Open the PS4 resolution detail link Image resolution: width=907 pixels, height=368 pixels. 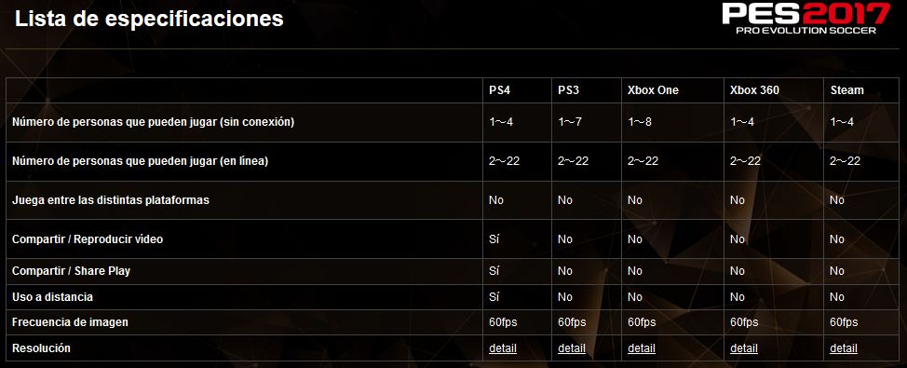503,348
